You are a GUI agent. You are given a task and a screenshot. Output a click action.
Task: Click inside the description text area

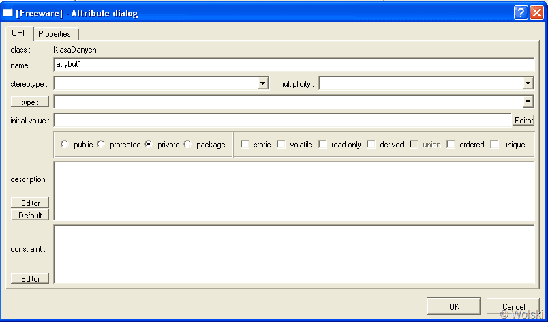(294, 191)
